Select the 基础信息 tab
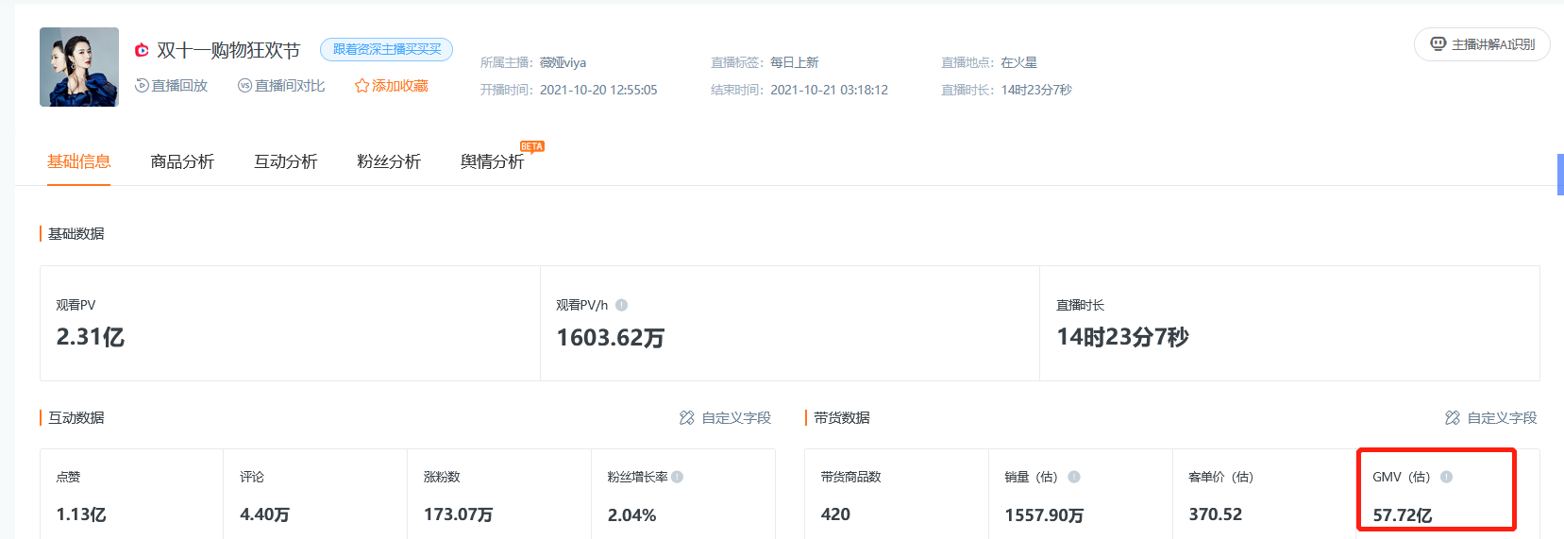Image resolution: width=1564 pixels, height=539 pixels. (79, 161)
